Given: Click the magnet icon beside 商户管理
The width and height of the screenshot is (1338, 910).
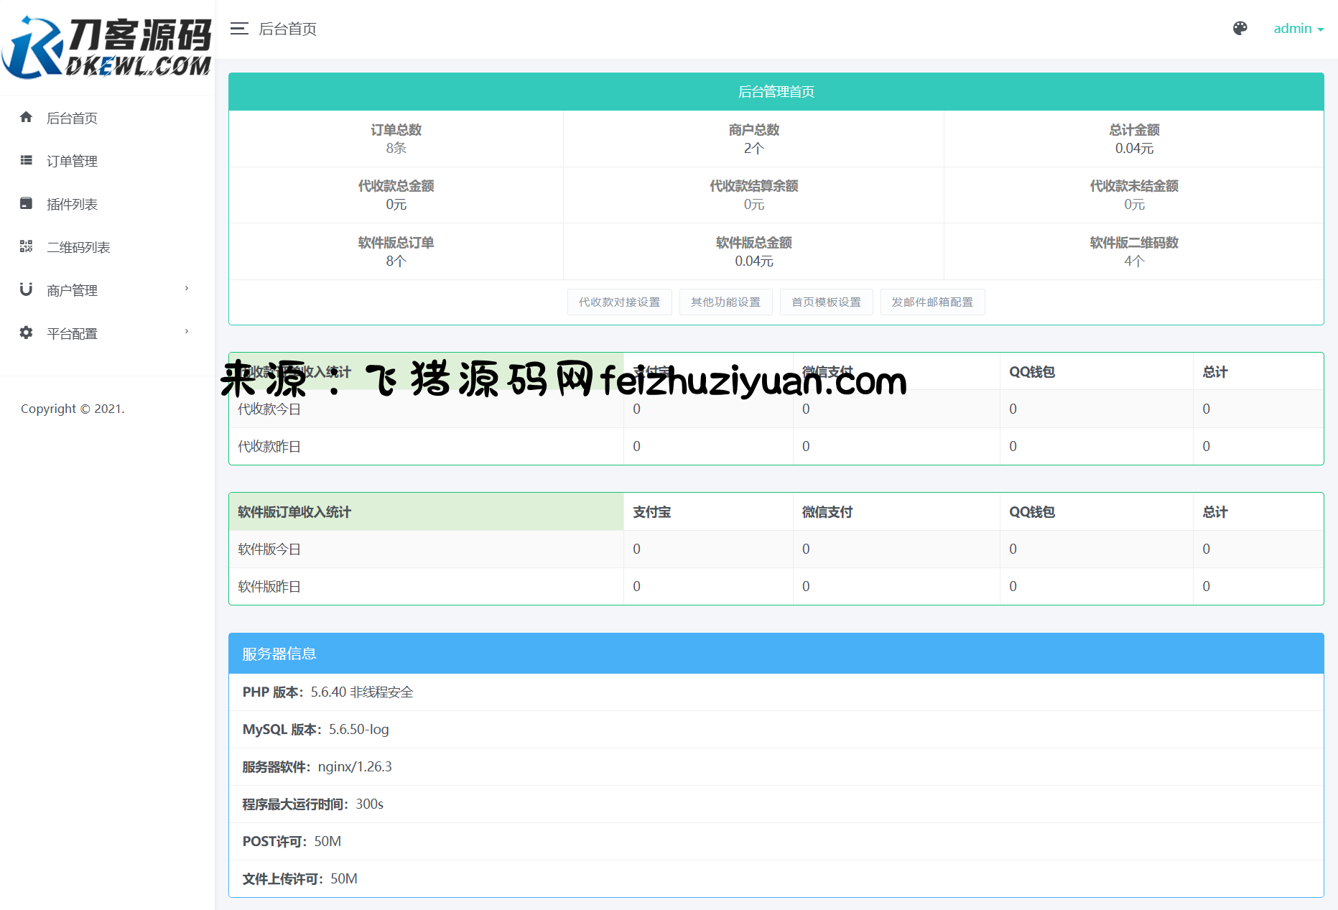Looking at the screenshot, I should point(27,289).
